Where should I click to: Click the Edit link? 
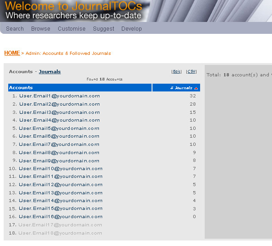[x=176, y=71]
